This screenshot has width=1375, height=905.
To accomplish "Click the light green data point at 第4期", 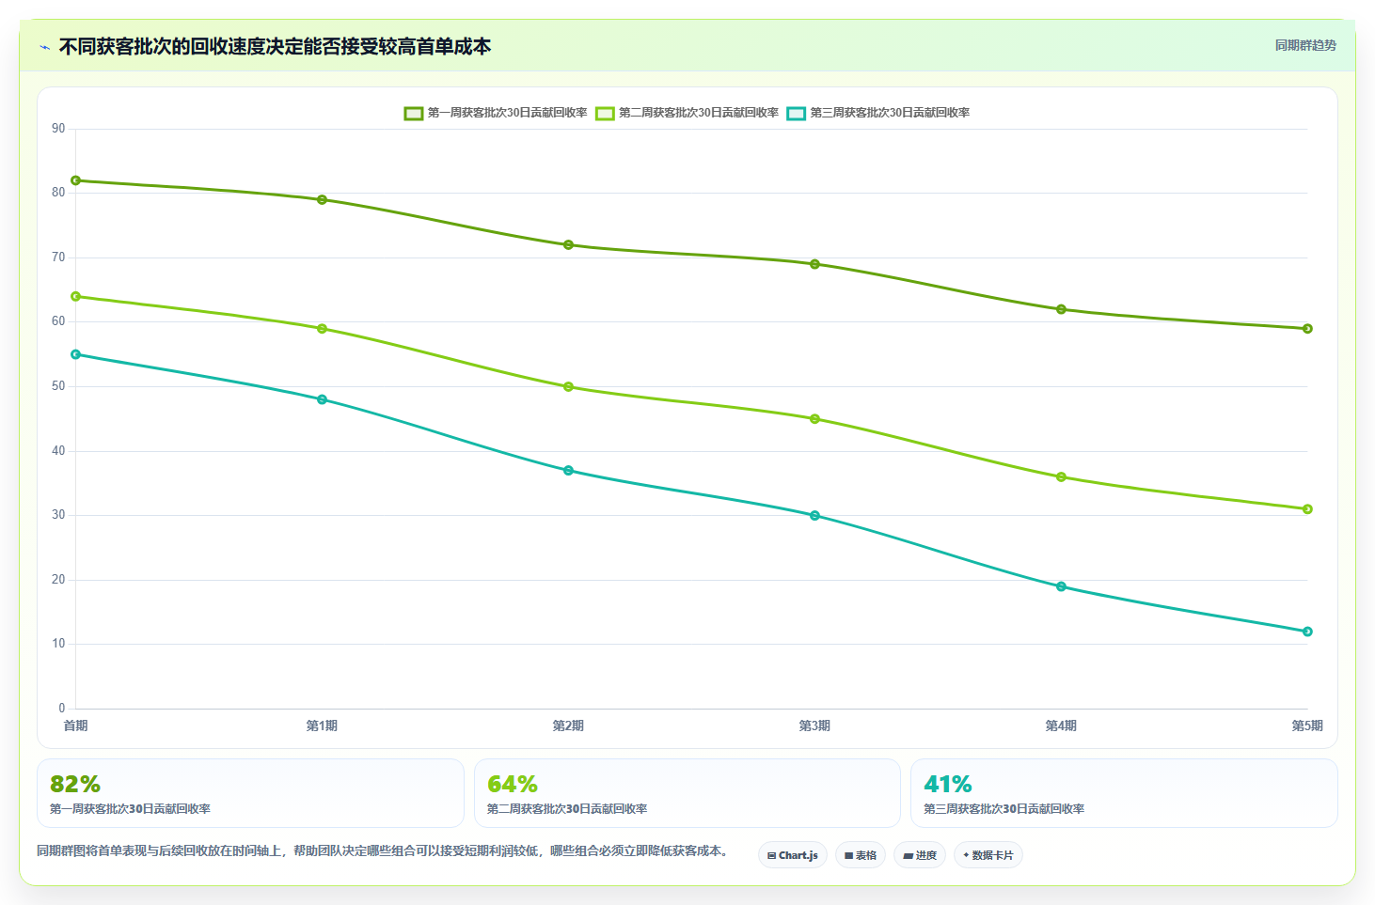I will point(1061,476).
